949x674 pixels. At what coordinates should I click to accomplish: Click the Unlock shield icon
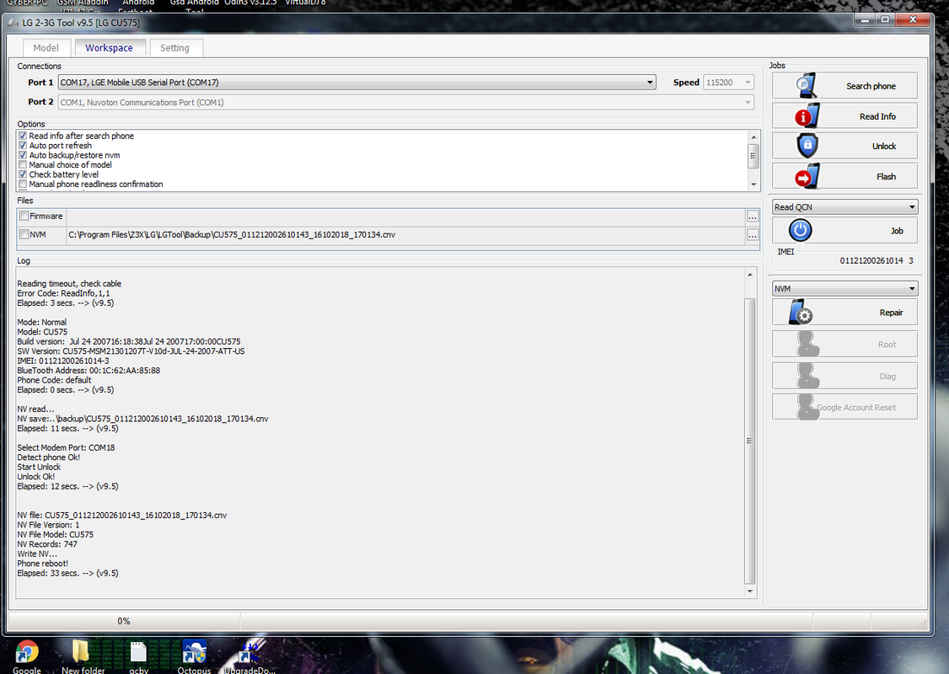pos(807,146)
